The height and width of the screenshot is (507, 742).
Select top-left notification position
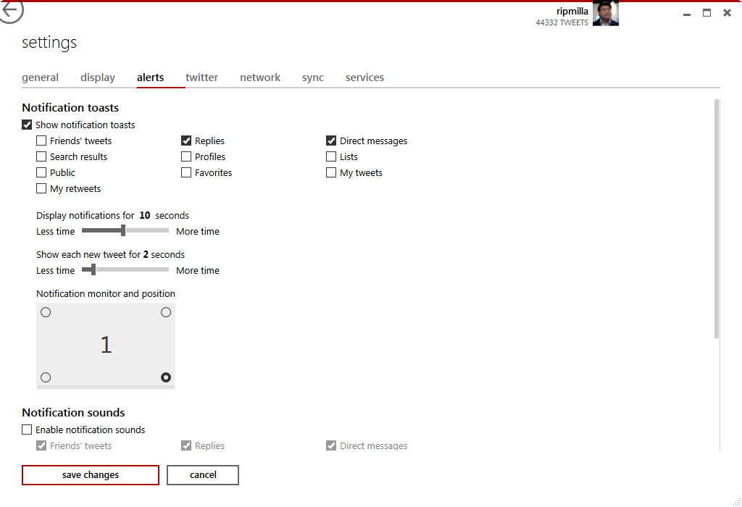46,312
